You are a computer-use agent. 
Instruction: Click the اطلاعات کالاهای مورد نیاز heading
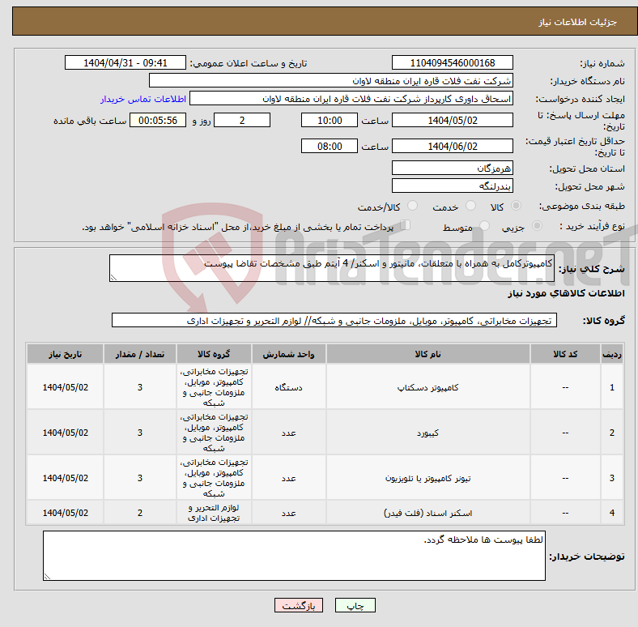(x=566, y=293)
